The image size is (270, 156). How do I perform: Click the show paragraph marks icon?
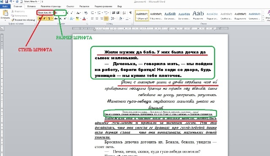[x=130, y=13]
